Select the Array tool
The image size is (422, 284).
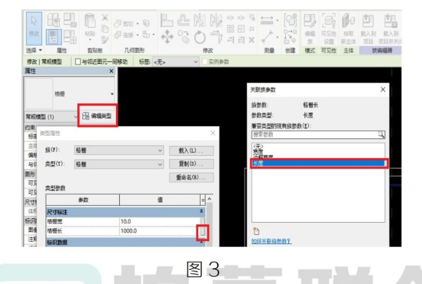[231, 29]
